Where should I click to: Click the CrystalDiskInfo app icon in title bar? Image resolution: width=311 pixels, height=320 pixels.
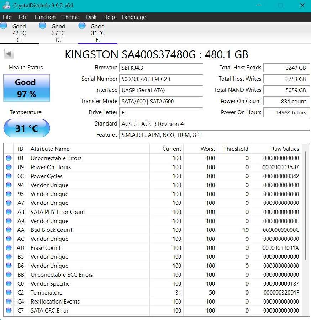coord(6,5)
